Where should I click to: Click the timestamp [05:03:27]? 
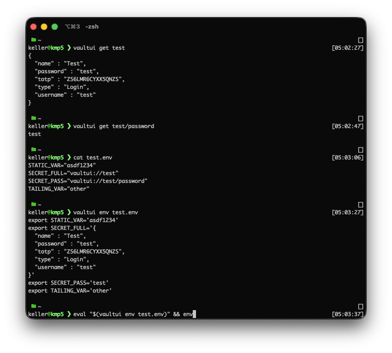coord(348,212)
